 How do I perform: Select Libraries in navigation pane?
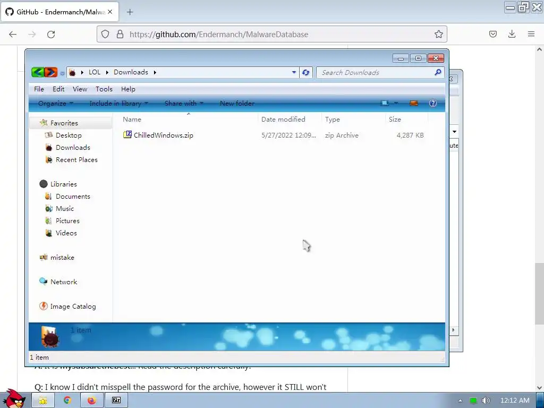[64, 184]
